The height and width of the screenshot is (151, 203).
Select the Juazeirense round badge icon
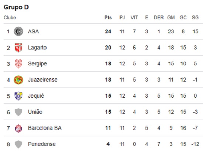click(x=18, y=80)
